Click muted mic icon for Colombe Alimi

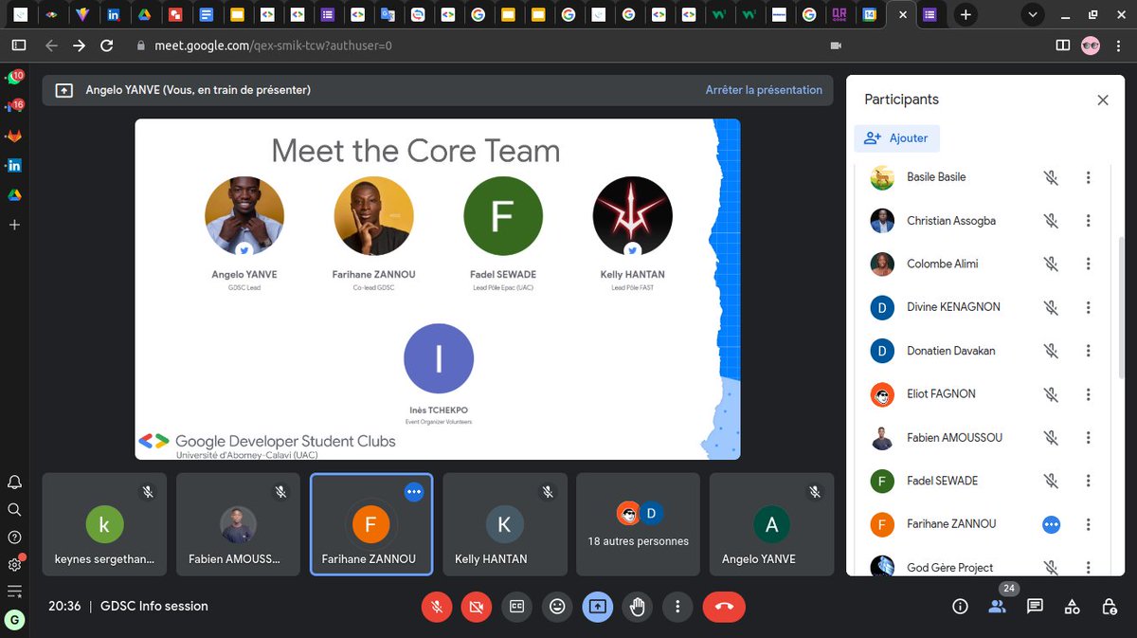(1051, 264)
